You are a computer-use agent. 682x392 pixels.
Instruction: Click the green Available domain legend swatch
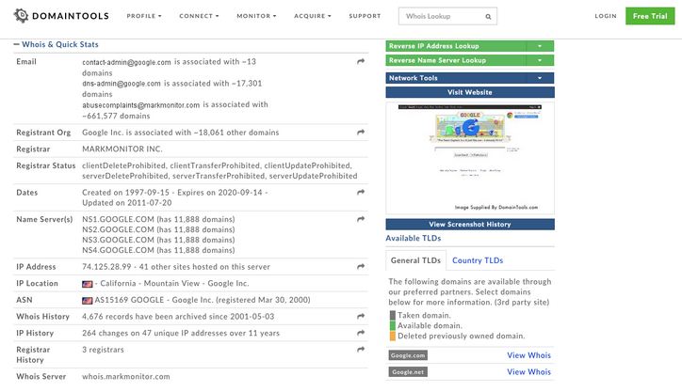coord(392,325)
